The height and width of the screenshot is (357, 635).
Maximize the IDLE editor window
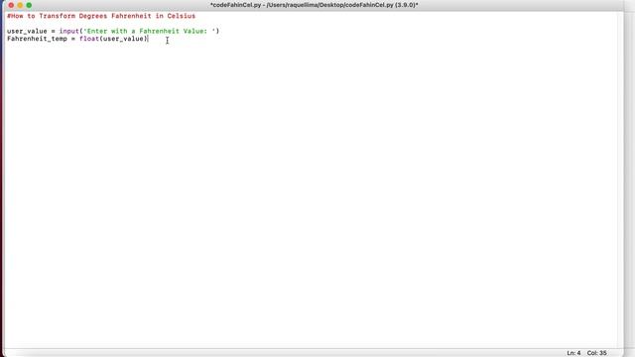(x=29, y=5)
